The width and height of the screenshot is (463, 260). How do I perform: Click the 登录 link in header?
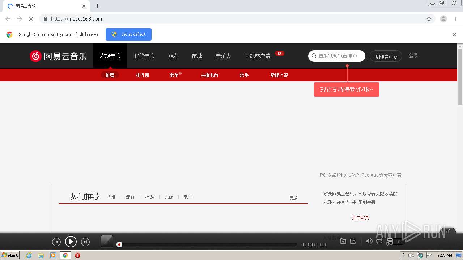click(x=413, y=56)
